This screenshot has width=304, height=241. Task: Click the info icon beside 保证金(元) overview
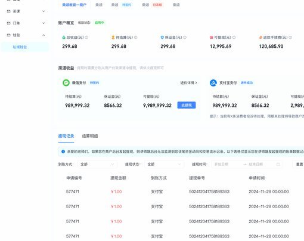tap(185, 38)
